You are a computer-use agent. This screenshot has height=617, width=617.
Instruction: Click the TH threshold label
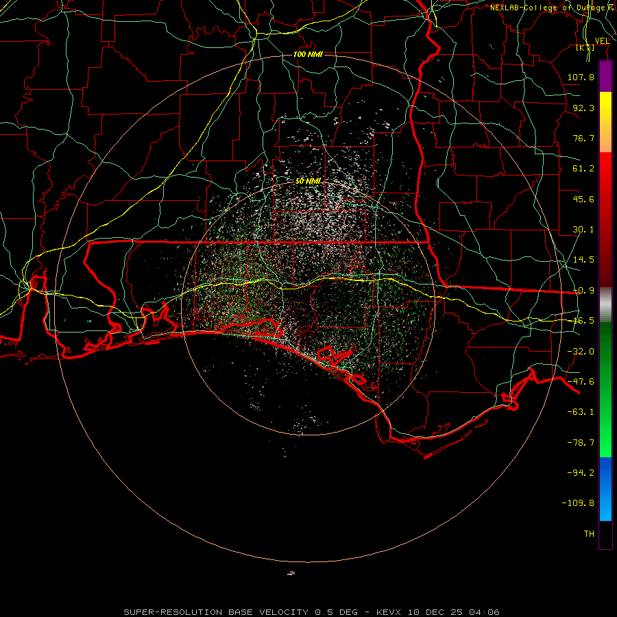pos(589,534)
